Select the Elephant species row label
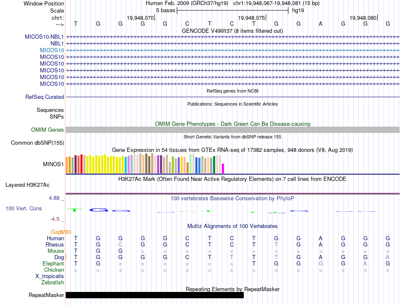Image resolution: width=400 pixels, height=305 pixels. tap(53, 263)
